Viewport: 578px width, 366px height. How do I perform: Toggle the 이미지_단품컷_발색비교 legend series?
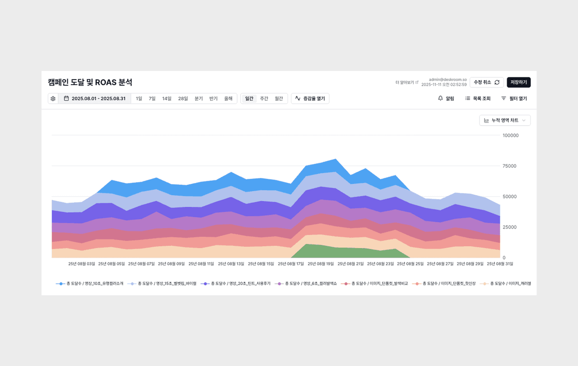[374, 283]
